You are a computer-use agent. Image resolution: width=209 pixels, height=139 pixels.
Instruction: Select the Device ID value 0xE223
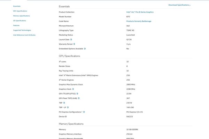(130, 117)
